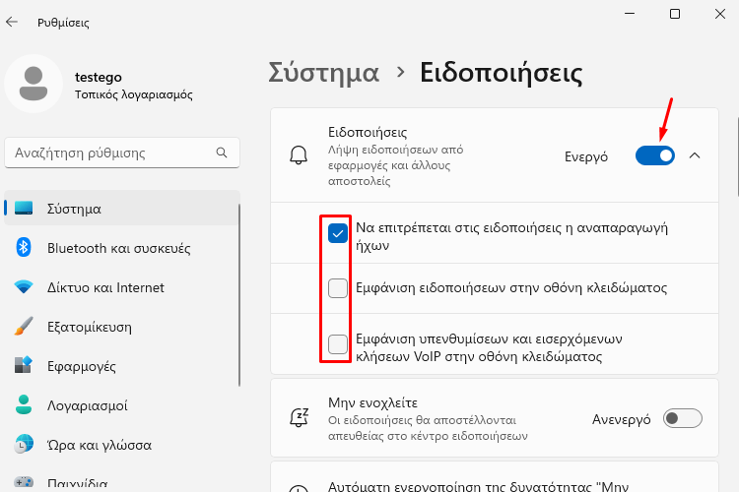Screen dimensions: 739x492
Task: Click the Ρυθμίσεις window title
Action: [x=63, y=22]
